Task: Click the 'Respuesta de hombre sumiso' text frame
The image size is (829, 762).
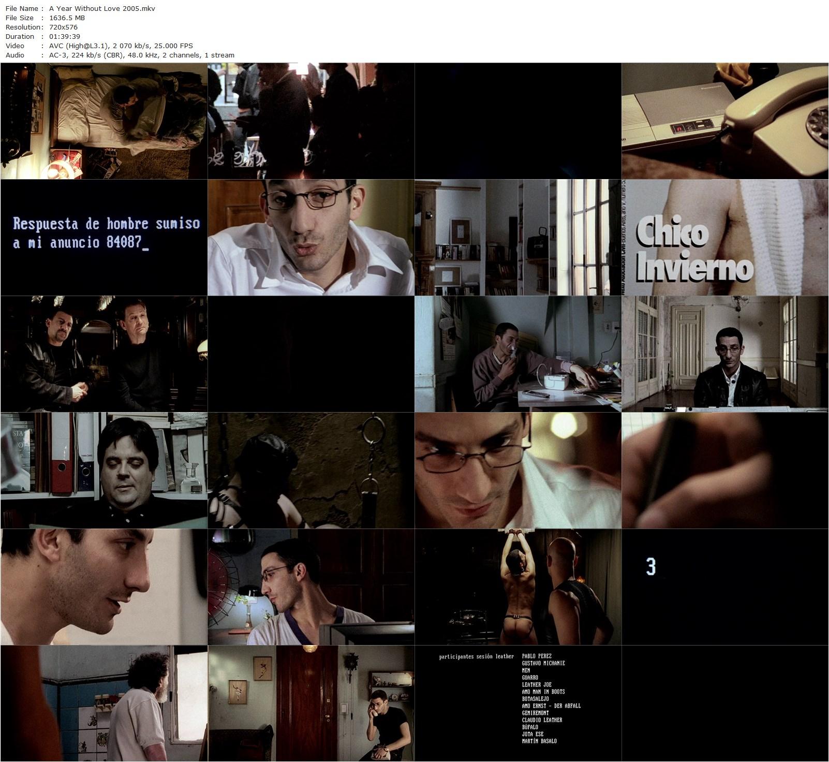Action: pos(104,238)
